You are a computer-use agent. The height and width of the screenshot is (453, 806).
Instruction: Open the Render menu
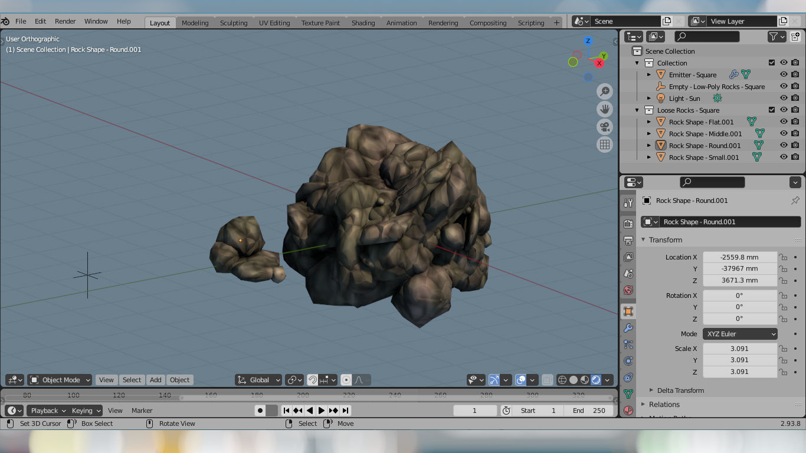(65, 21)
